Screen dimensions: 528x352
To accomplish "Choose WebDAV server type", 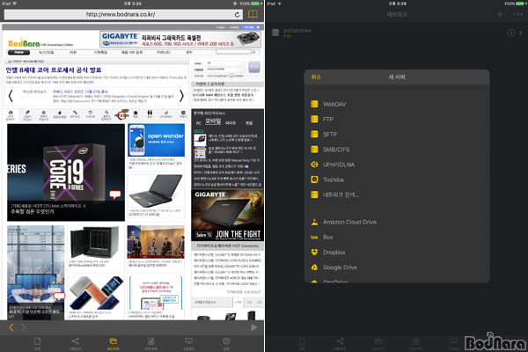I will 397,104.
